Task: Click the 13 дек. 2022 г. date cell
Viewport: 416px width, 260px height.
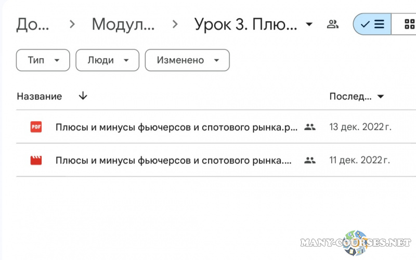Action: tap(360, 127)
